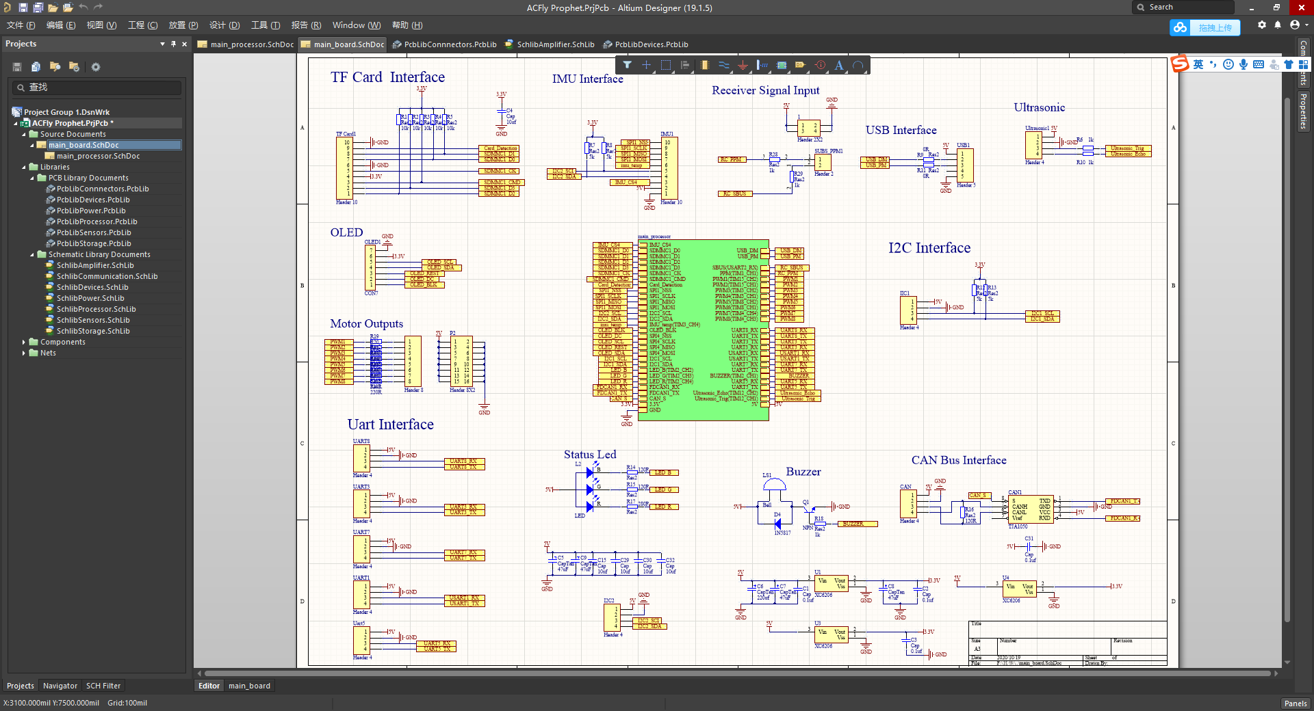Open the Sogou input voice microphone

tap(1244, 64)
